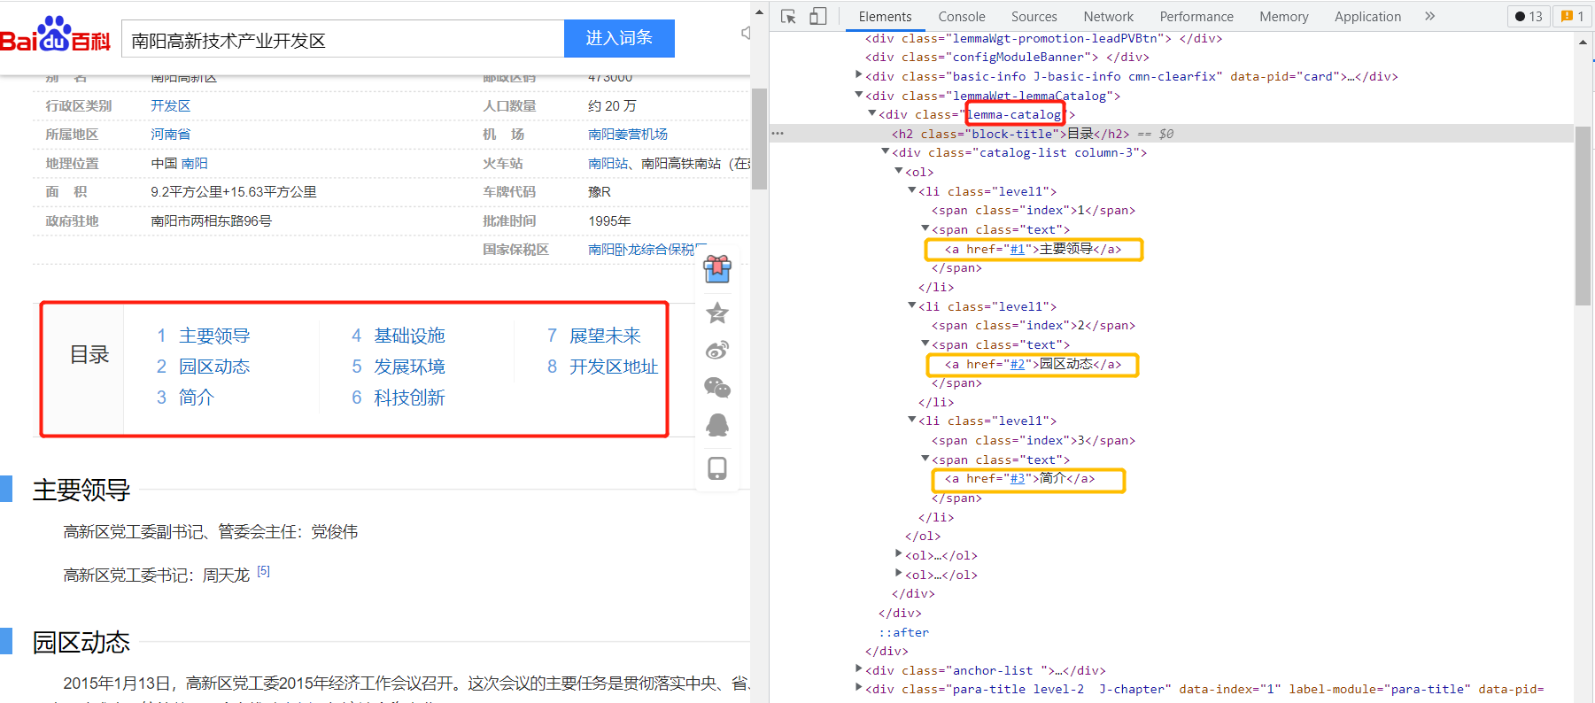Click the webpage vertical scrollbar thumb
Screen dimensions: 1595x703
pyautogui.click(x=759, y=138)
